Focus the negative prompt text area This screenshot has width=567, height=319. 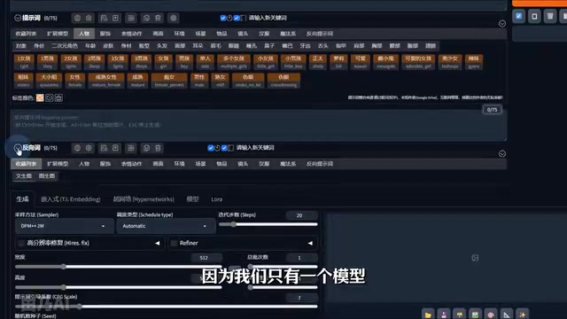click(259, 126)
